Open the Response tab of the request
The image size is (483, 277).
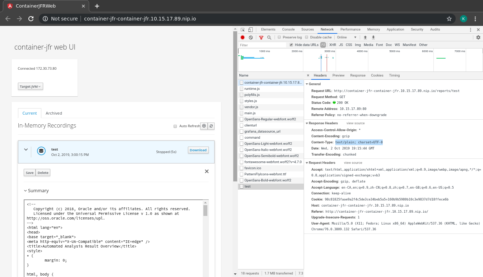pyautogui.click(x=358, y=75)
